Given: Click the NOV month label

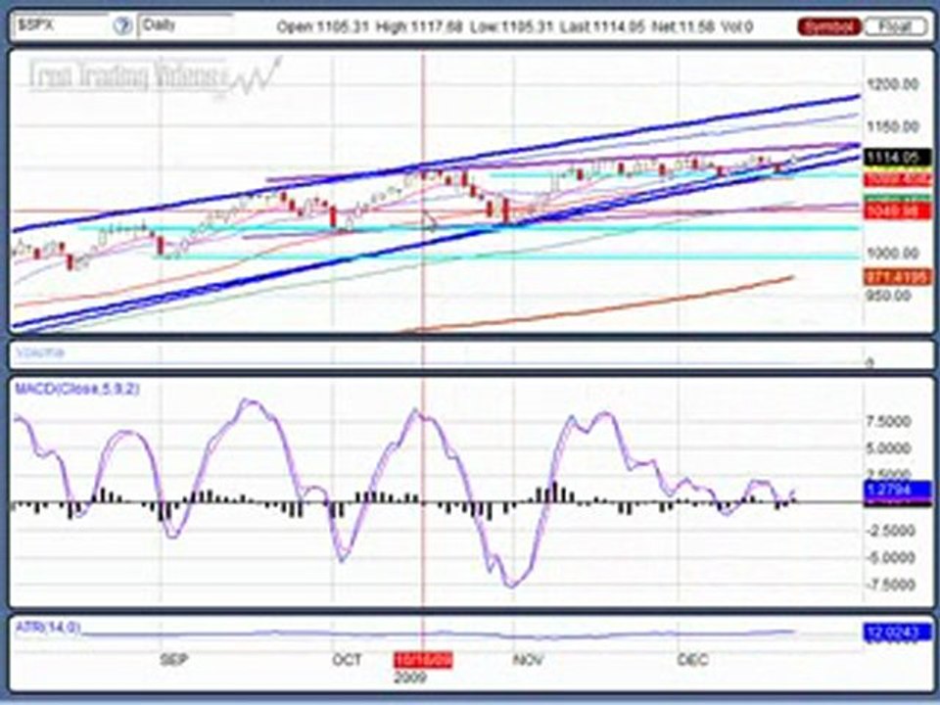Looking at the screenshot, I should click(x=528, y=660).
